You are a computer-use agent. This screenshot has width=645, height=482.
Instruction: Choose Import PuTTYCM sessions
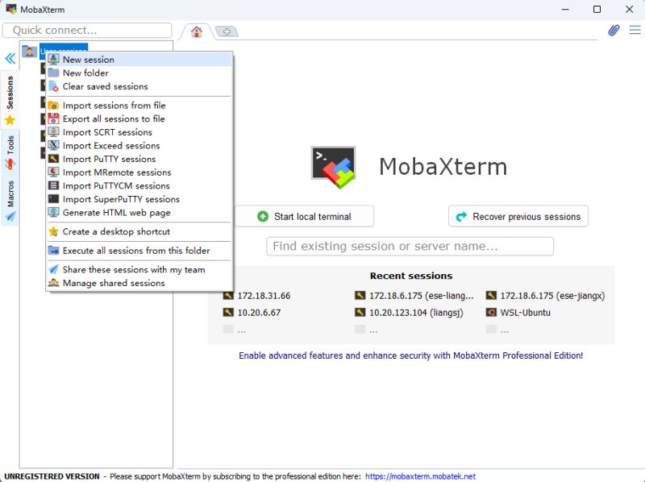pos(139,186)
